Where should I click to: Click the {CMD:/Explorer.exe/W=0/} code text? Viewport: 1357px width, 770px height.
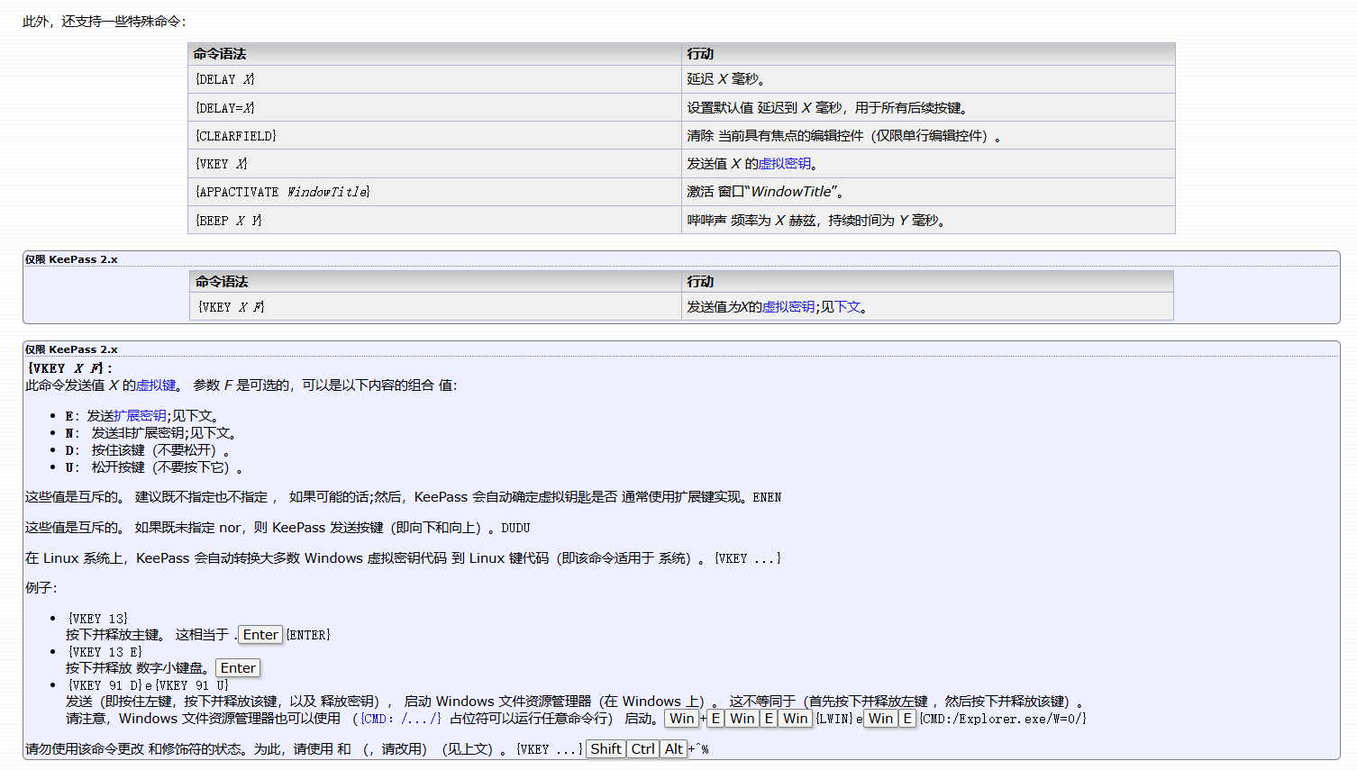tap(1003, 719)
